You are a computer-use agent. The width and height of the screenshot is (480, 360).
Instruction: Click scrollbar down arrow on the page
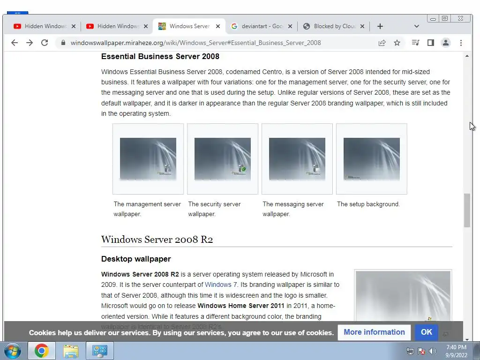[467, 339]
